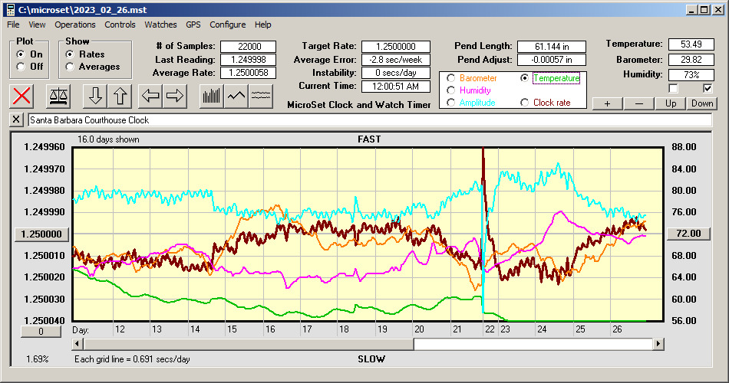Click the up arrow toolbar icon
This screenshot has width=729, height=383.
[x=120, y=96]
